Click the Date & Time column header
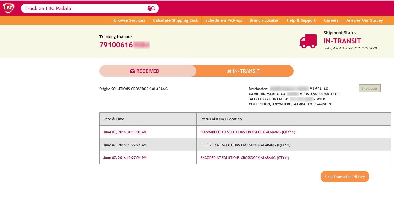 point(114,119)
